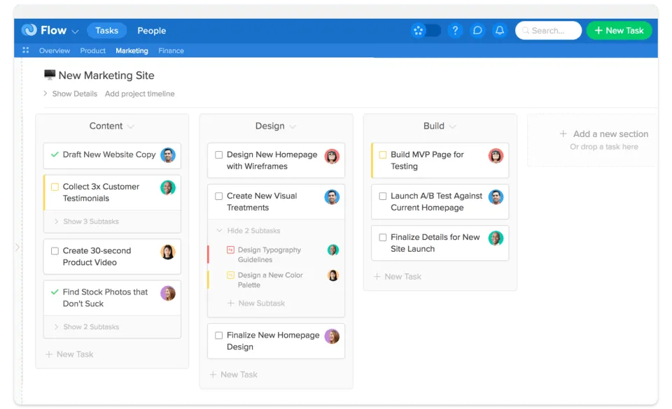
Task: Click the grid icon beside Overview
Action: coord(26,50)
